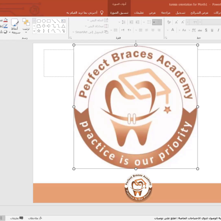Select the triangle shape
221x221 pixels.
tap(64, 26)
